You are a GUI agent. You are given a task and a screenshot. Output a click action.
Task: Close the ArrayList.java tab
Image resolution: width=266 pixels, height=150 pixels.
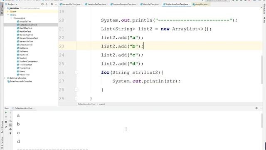(x=209, y=4)
